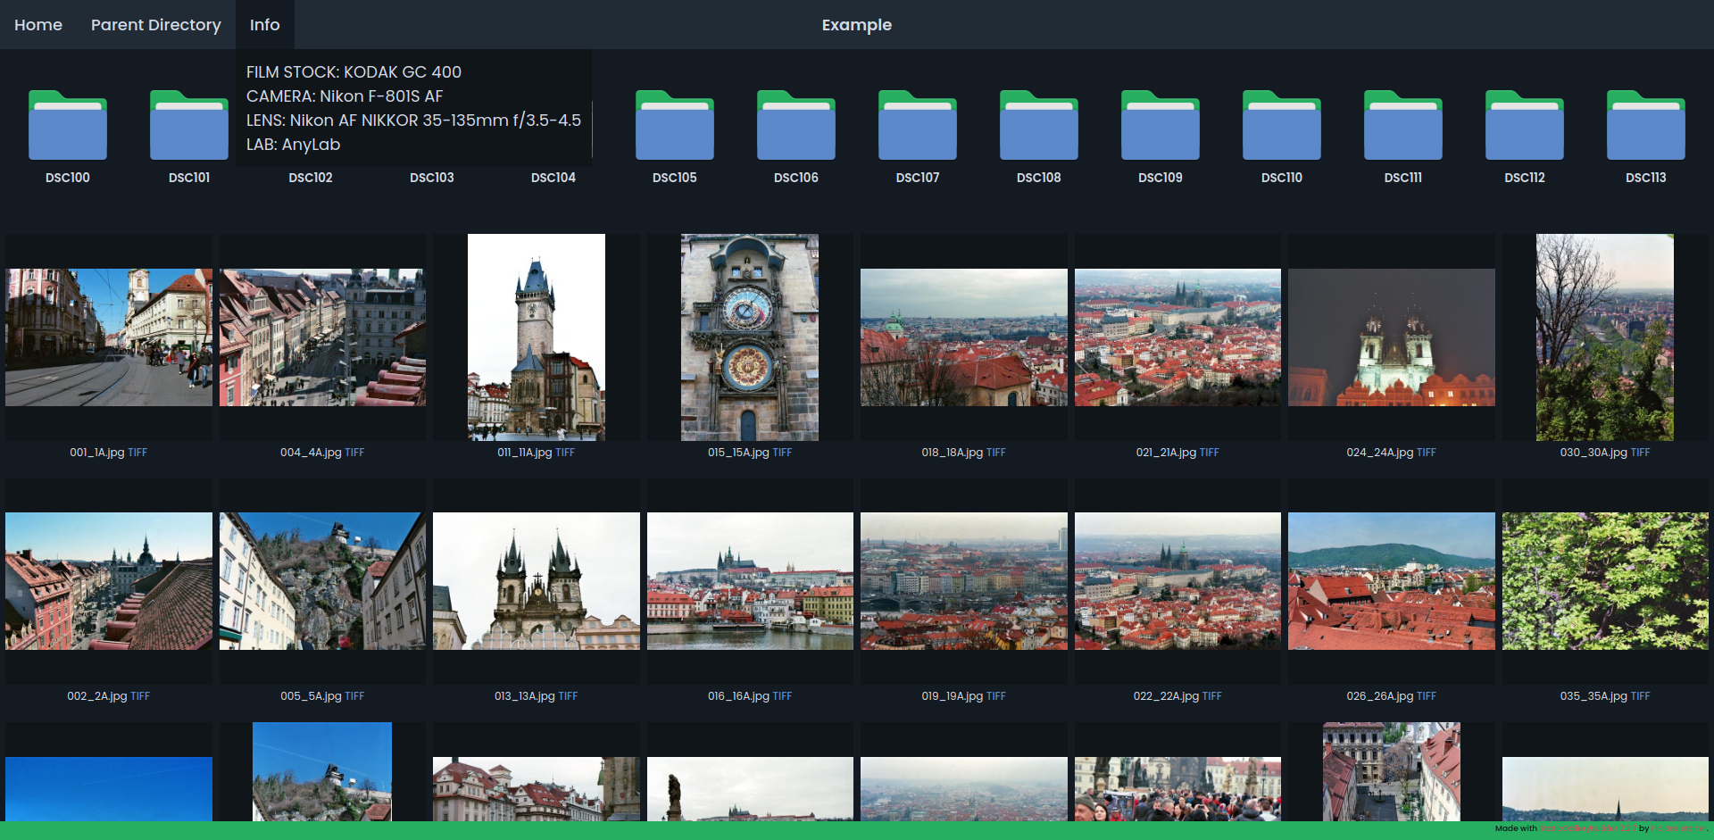This screenshot has height=840, width=1714.
Task: Open the DSC100 folder icon
Action: 68,126
